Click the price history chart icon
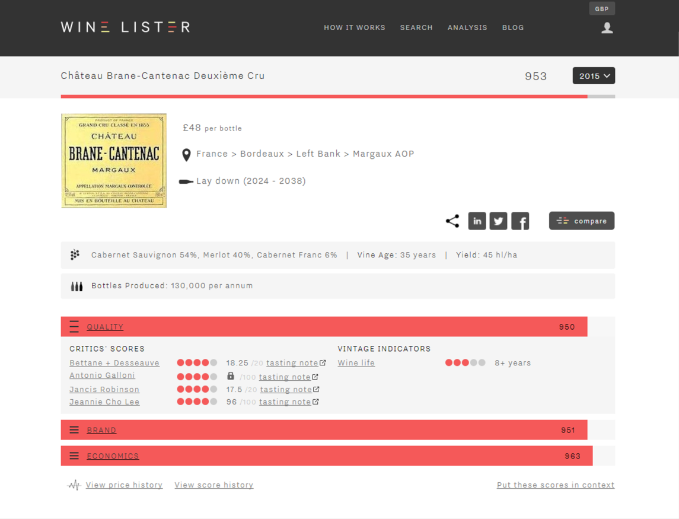679x519 pixels. tap(75, 485)
